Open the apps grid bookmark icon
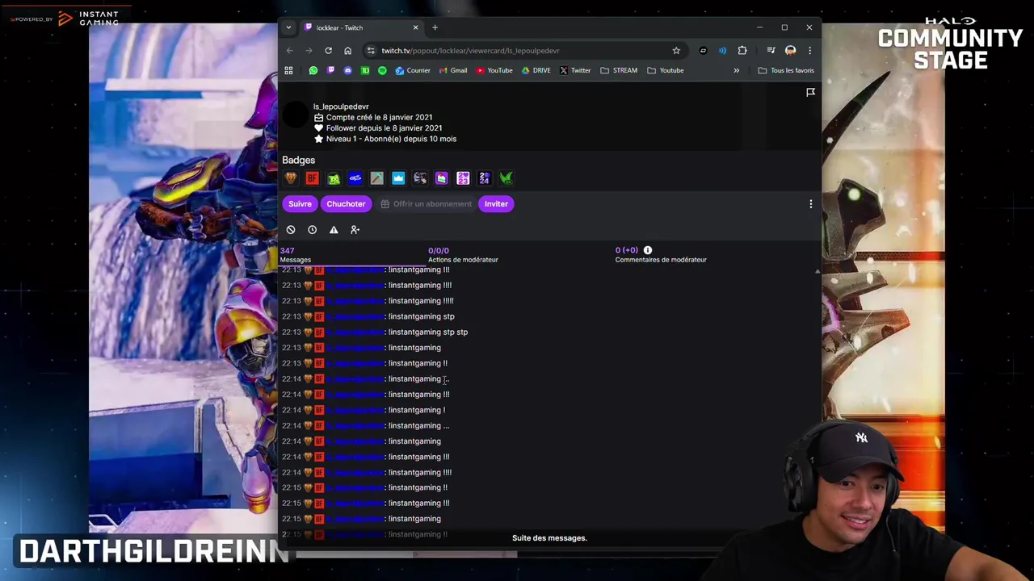1034x581 pixels. (288, 71)
